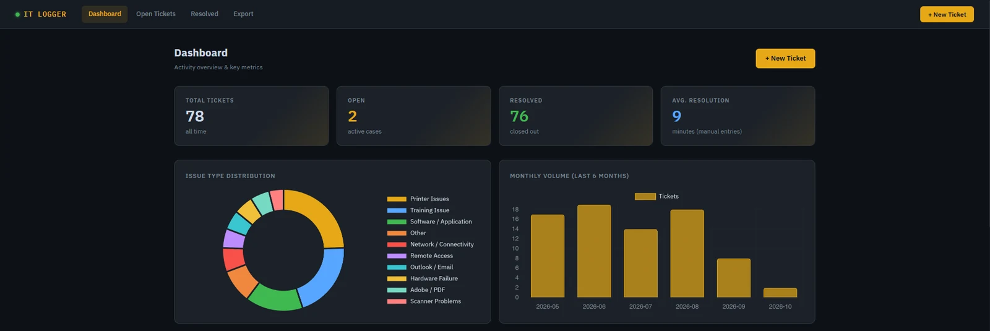Click the 'Activity overview & key metrics' subtitle
This screenshot has height=331, width=990.
(218, 67)
